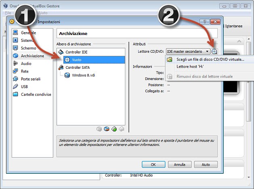Open the Generale settings category
The image size is (254, 189).
tap(28, 33)
